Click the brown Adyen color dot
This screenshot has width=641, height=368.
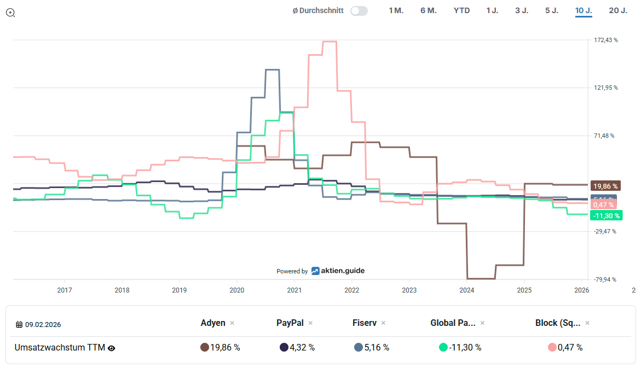click(205, 347)
